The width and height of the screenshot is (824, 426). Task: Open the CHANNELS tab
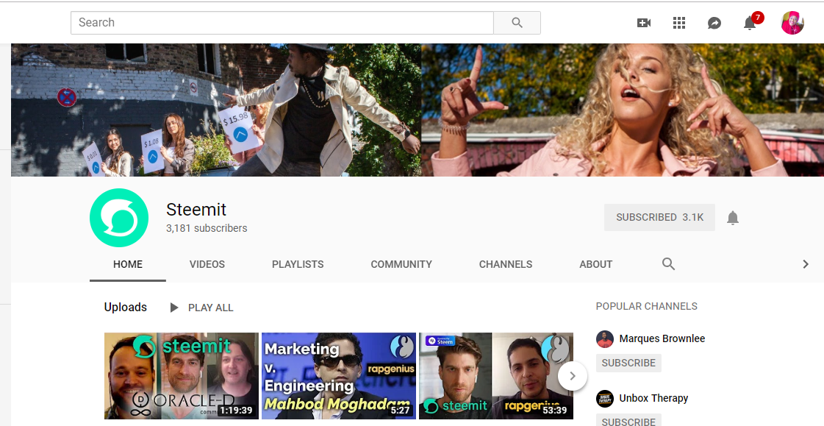[506, 265]
